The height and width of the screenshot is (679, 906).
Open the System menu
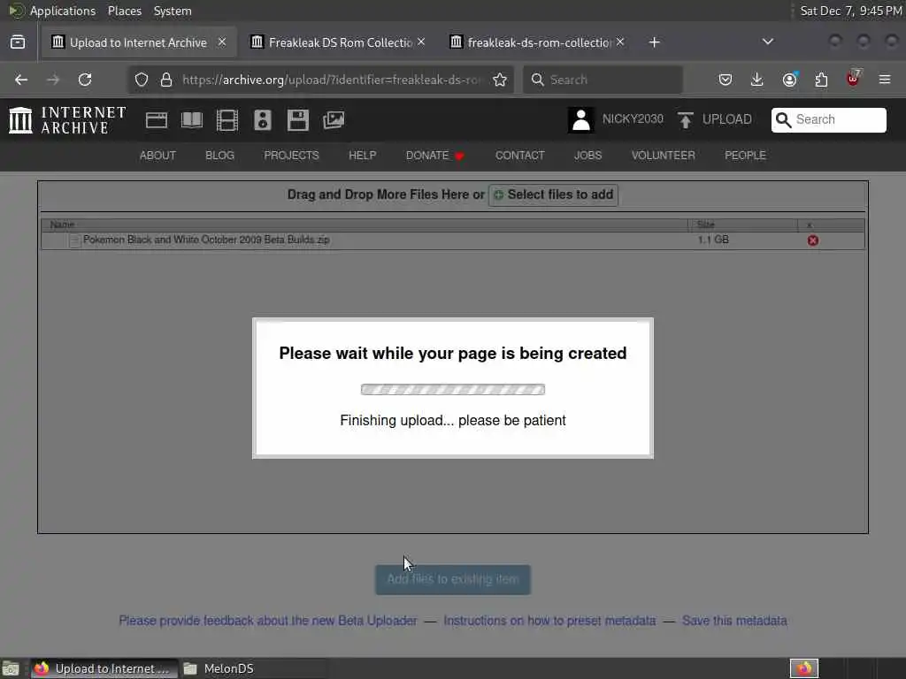[173, 11]
